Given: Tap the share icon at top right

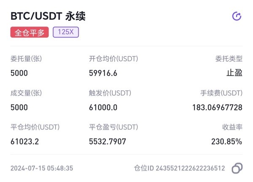Looking at the screenshot, I should click(x=237, y=16).
